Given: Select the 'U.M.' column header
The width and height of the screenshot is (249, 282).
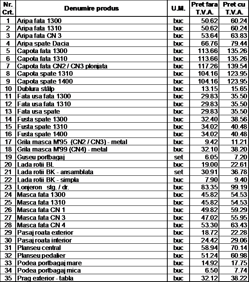Looking at the screenshot, I should pos(178,8).
